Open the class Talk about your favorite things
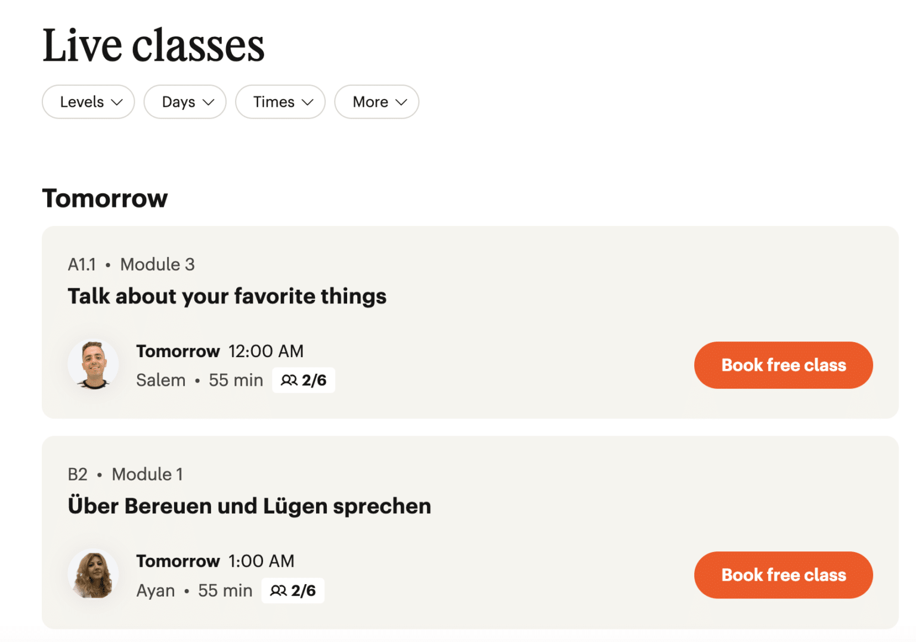 tap(227, 296)
